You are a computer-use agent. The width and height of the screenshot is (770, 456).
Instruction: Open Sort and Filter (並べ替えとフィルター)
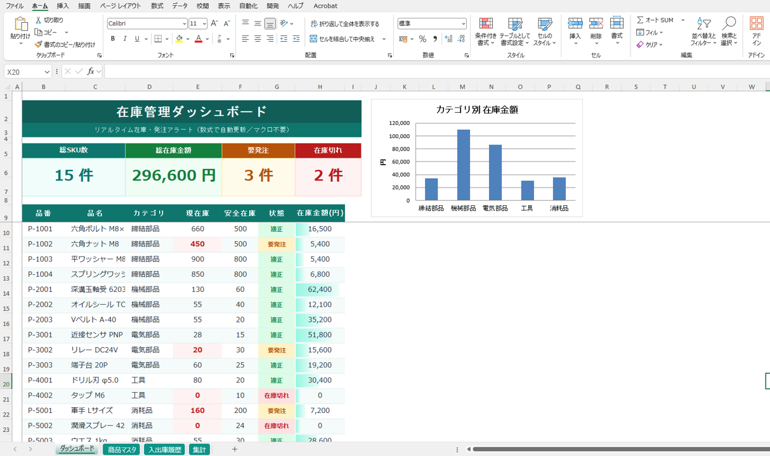(x=703, y=32)
